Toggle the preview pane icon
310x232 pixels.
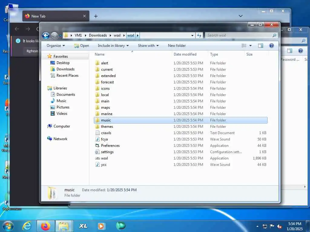tap(261, 46)
